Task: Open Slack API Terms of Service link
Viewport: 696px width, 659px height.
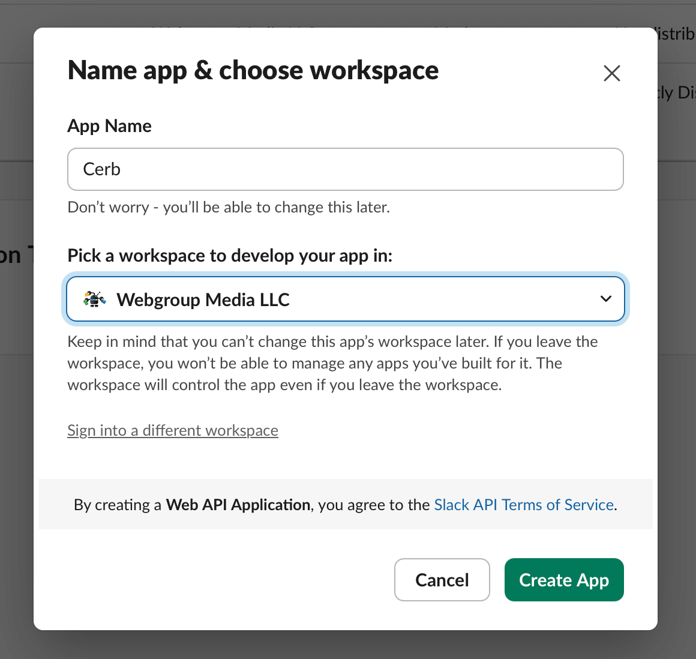Action: [x=524, y=505]
